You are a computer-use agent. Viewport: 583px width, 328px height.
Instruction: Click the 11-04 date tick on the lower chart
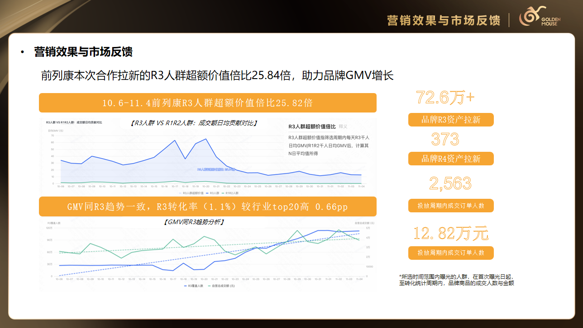coord(359,279)
